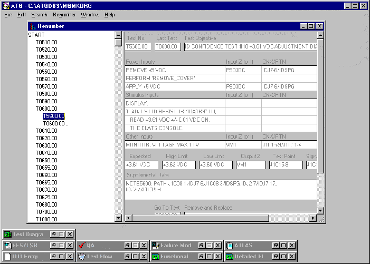Click the tree list scroll up arrow
The height and width of the screenshot is (264, 370).
[x=118, y=35]
